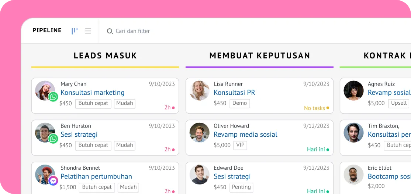The height and width of the screenshot is (194, 411).
Task: Switch to pipeline board view icon
Action: click(x=75, y=31)
